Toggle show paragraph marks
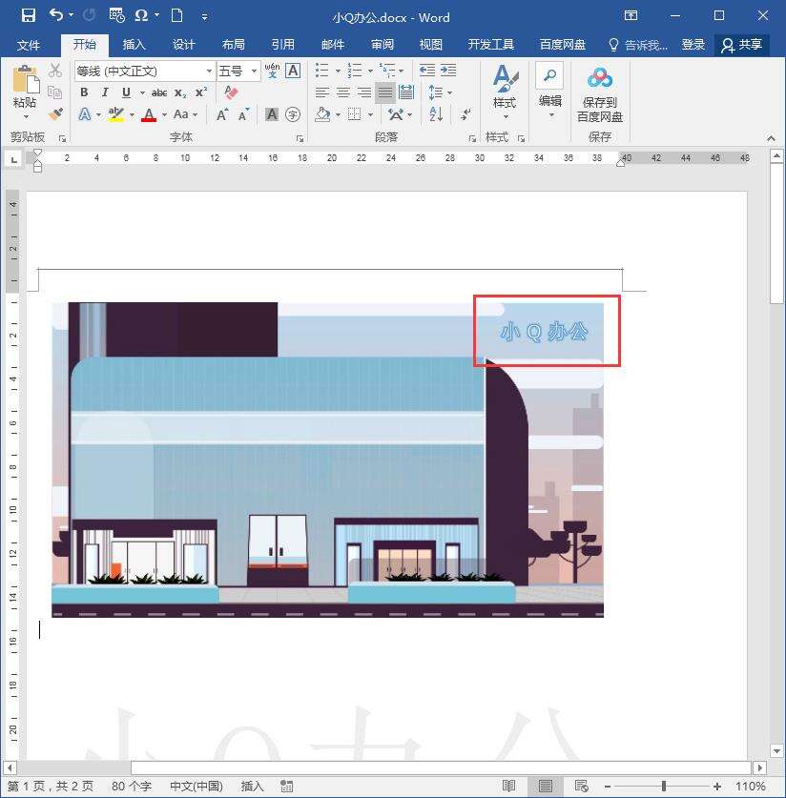Image resolution: width=786 pixels, height=798 pixels. click(x=465, y=114)
